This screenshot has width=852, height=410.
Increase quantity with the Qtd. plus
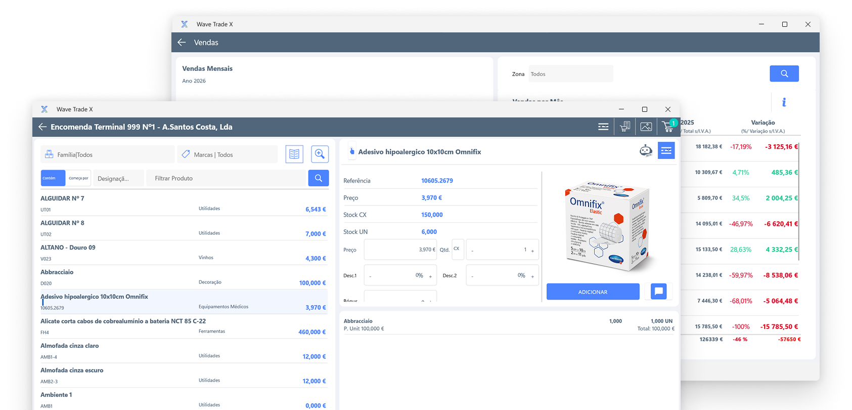tap(532, 251)
